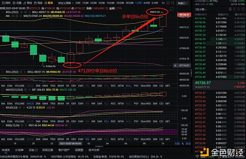Open the 自定义周期 custom period dropdown

click(x=66, y=3)
